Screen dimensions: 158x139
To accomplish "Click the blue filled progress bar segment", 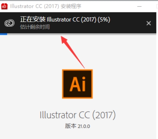I will [x=3, y=34].
